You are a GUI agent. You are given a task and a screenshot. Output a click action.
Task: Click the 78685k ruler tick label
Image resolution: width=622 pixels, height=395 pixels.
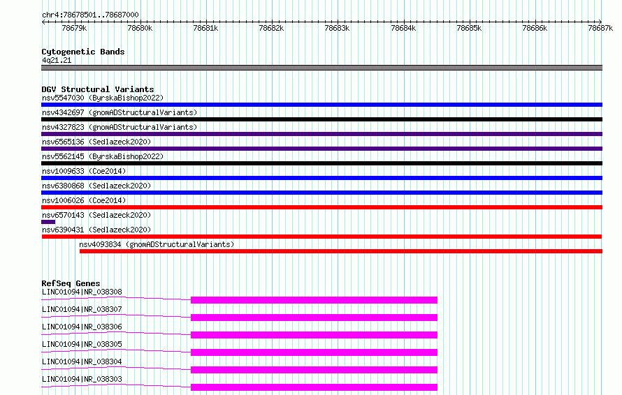(x=469, y=28)
